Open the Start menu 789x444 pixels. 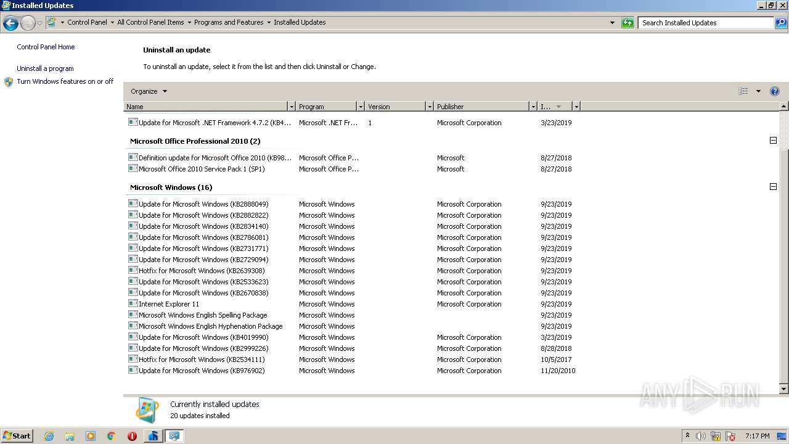coord(17,436)
